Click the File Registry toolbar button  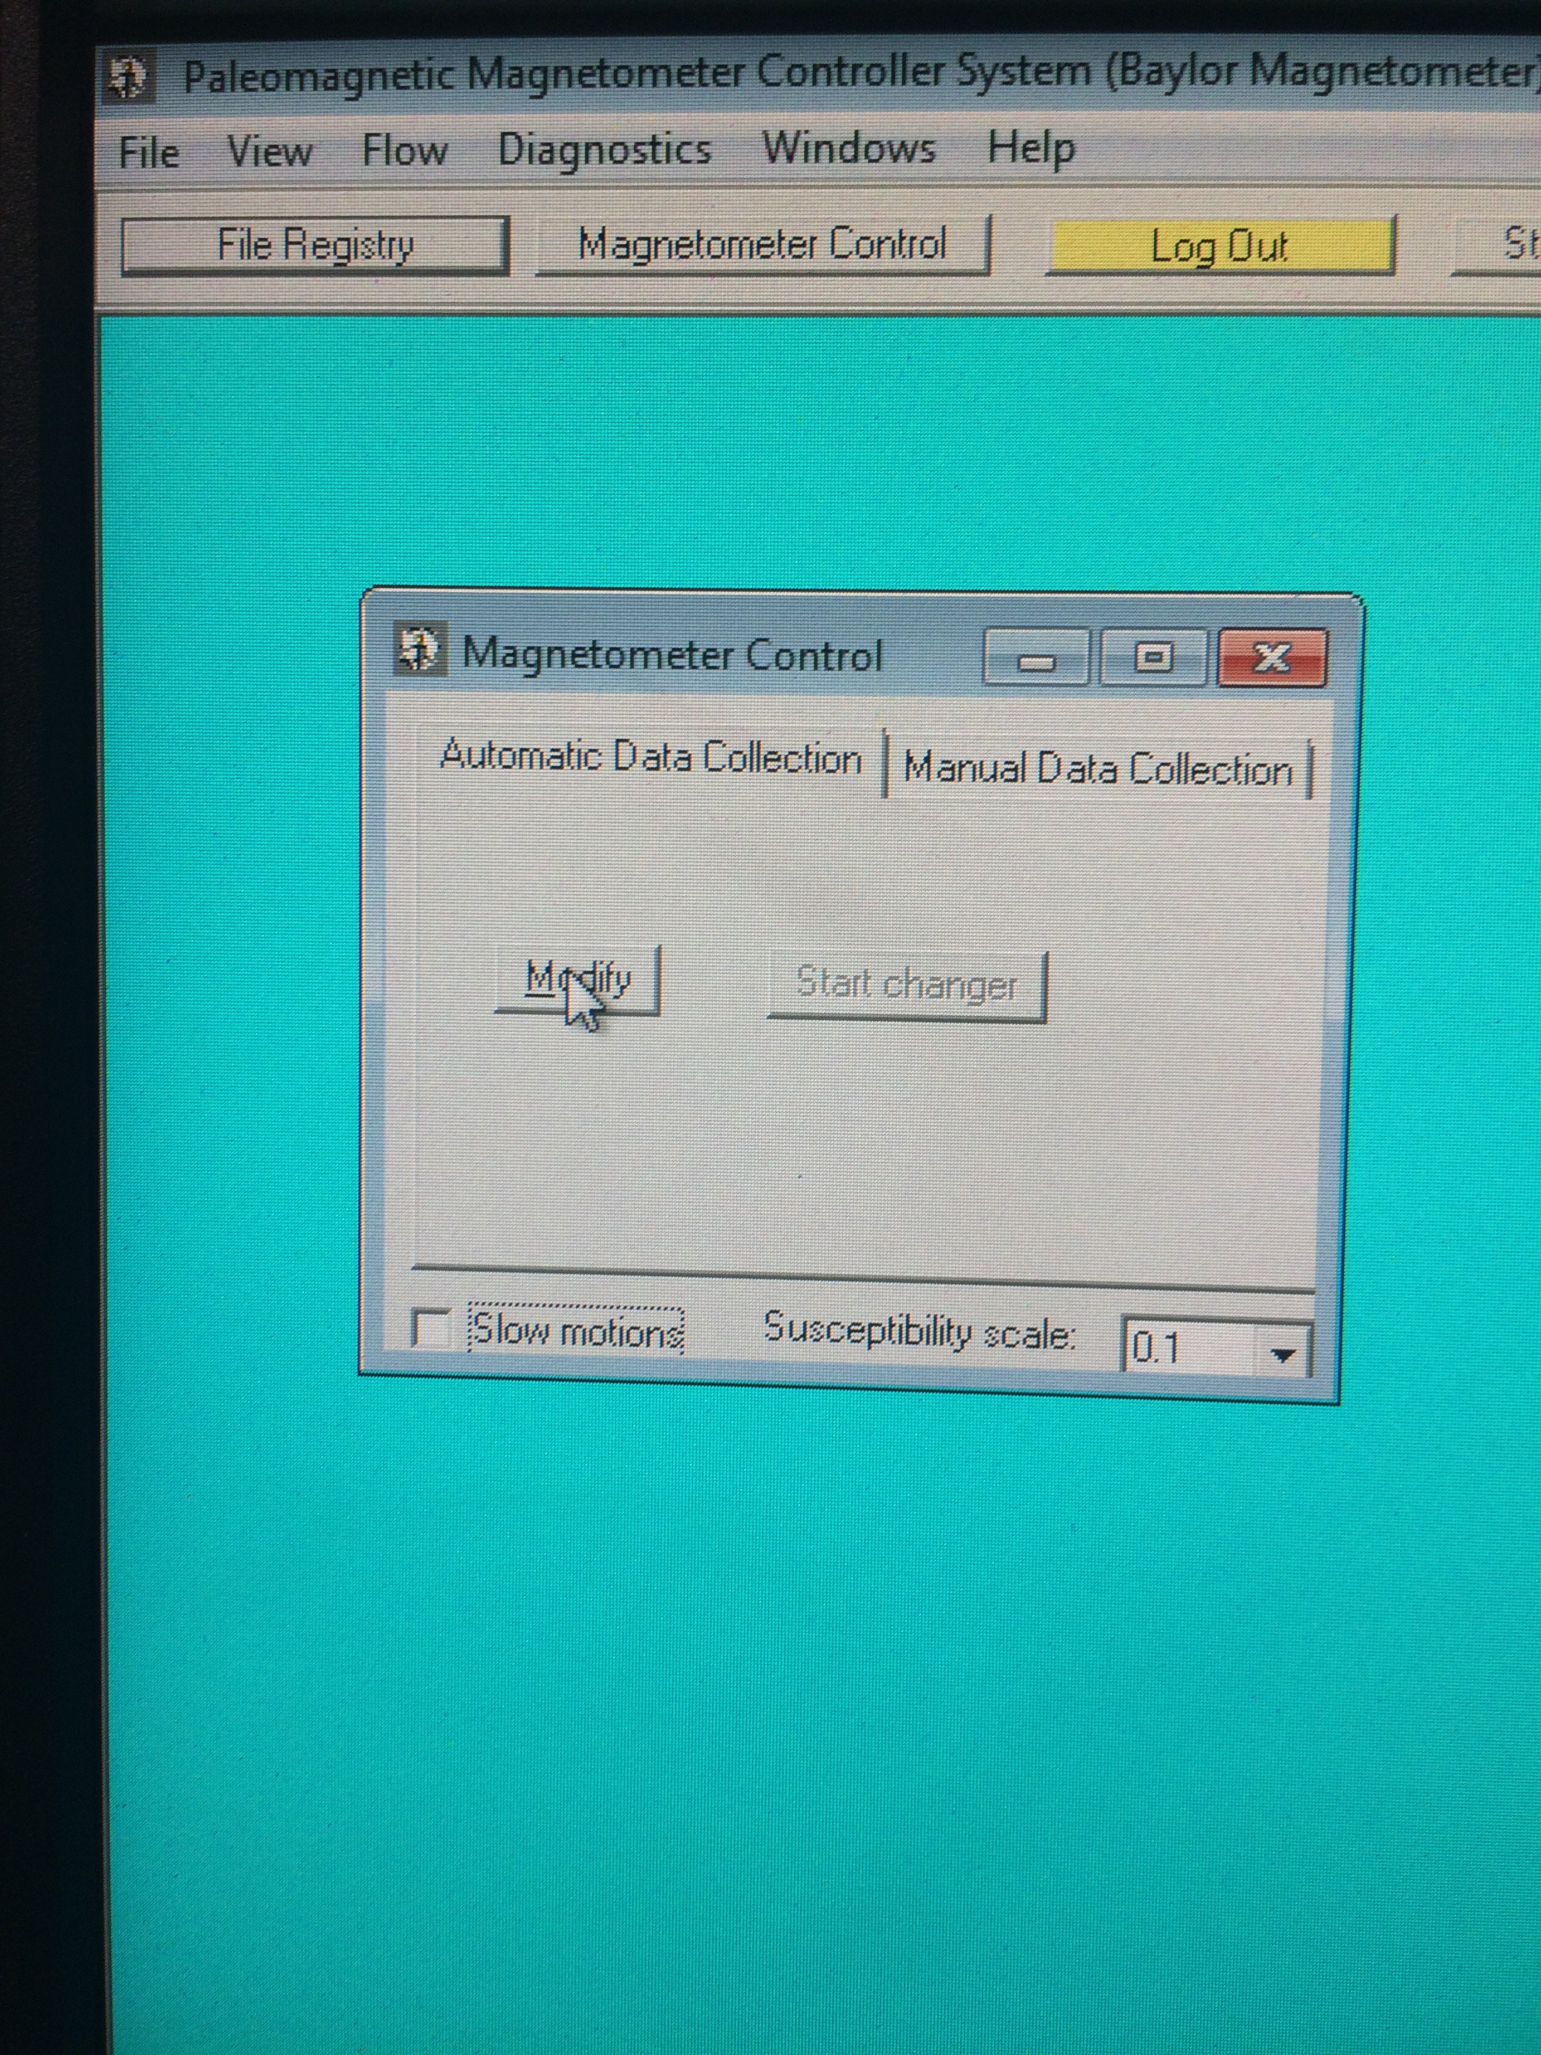tap(315, 246)
